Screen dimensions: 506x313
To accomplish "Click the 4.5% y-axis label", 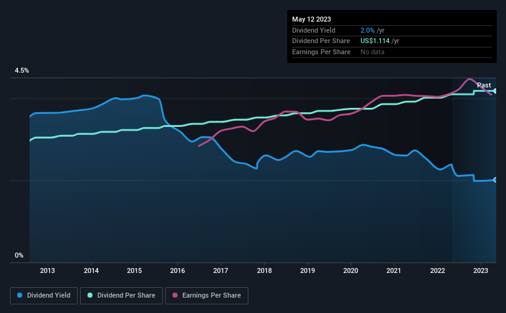I will tap(22, 71).
